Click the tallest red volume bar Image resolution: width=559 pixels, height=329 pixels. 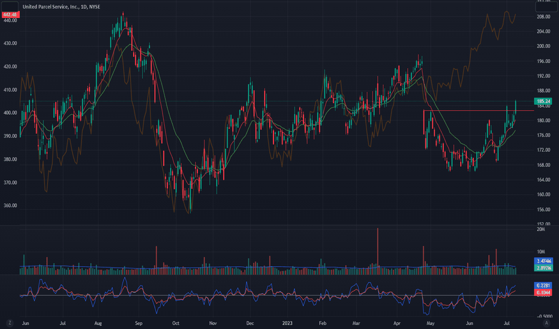coord(378,251)
